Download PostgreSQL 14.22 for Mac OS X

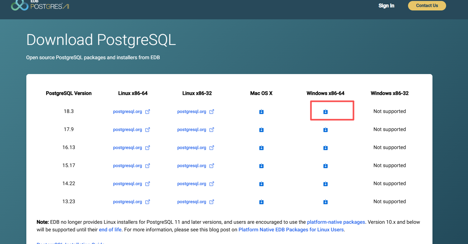[261, 184]
